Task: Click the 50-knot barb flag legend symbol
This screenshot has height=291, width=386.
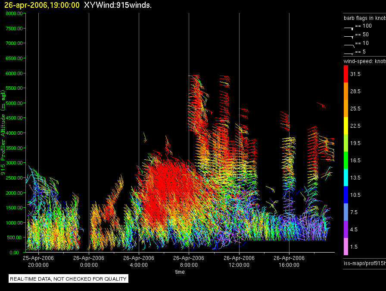Action: 349,37
